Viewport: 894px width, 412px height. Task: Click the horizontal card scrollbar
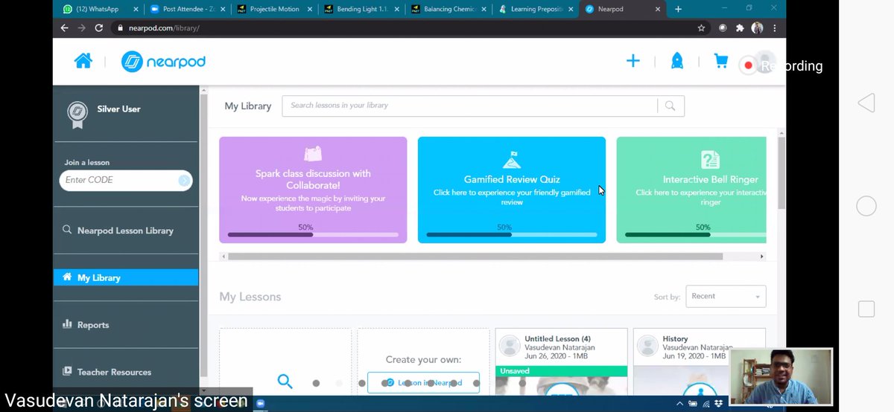tap(475, 257)
